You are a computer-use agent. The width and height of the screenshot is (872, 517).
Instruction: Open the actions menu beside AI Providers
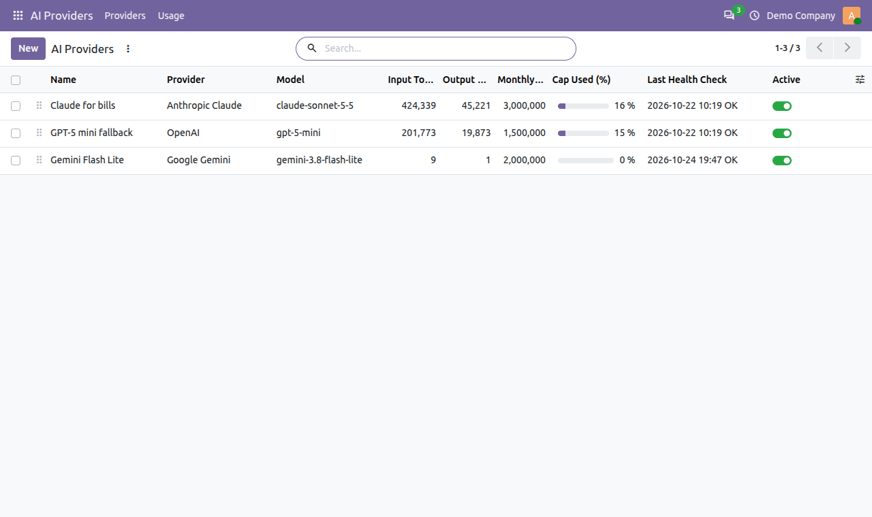128,49
